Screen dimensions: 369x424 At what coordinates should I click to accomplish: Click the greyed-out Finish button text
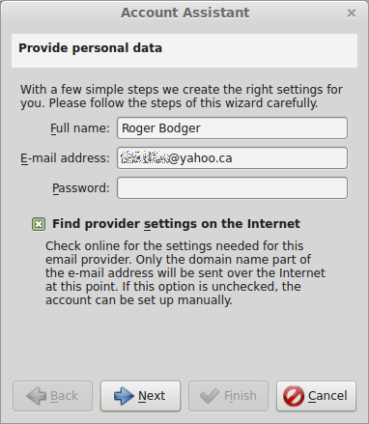click(241, 396)
